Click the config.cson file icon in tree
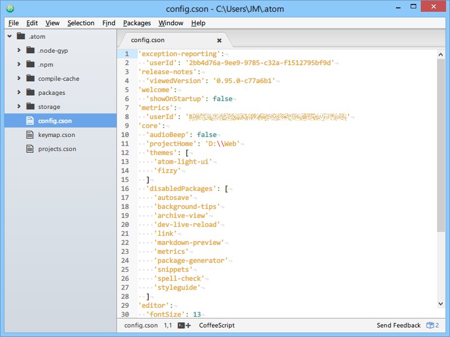Screen dimensions: 450x337 (30, 121)
